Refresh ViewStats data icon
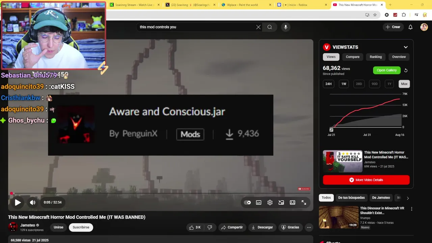This screenshot has width=432, height=243. point(406,71)
